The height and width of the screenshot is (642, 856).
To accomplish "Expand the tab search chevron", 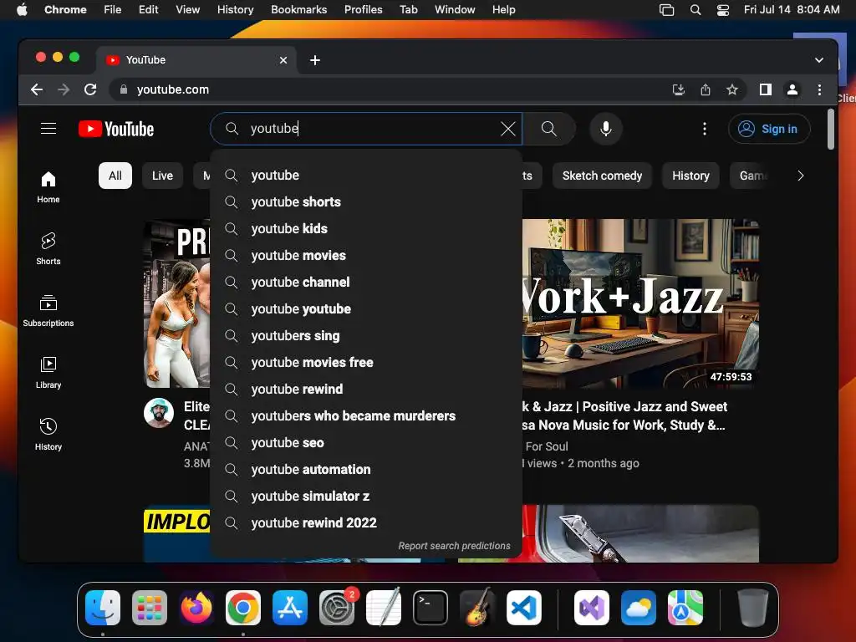I will coord(819,60).
